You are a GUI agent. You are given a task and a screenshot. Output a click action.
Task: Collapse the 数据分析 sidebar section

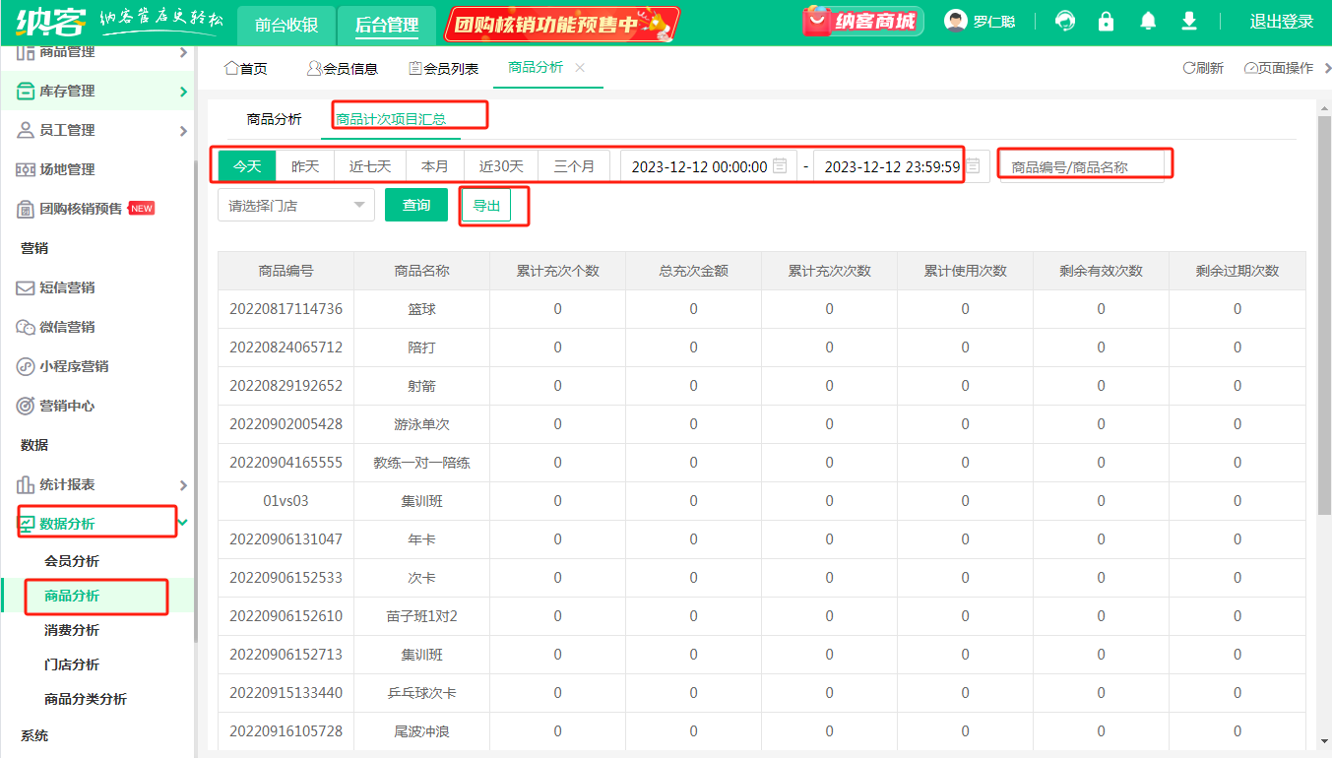coord(183,523)
